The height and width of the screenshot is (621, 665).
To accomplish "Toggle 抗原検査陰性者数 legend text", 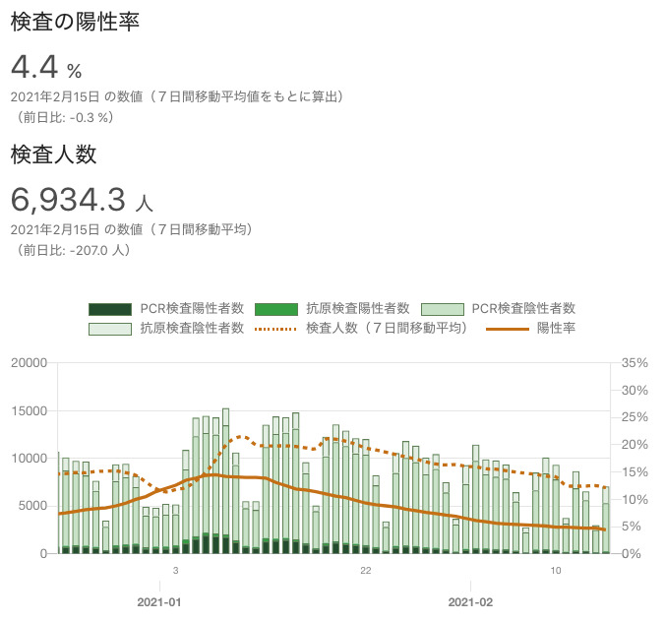I will point(191,328).
